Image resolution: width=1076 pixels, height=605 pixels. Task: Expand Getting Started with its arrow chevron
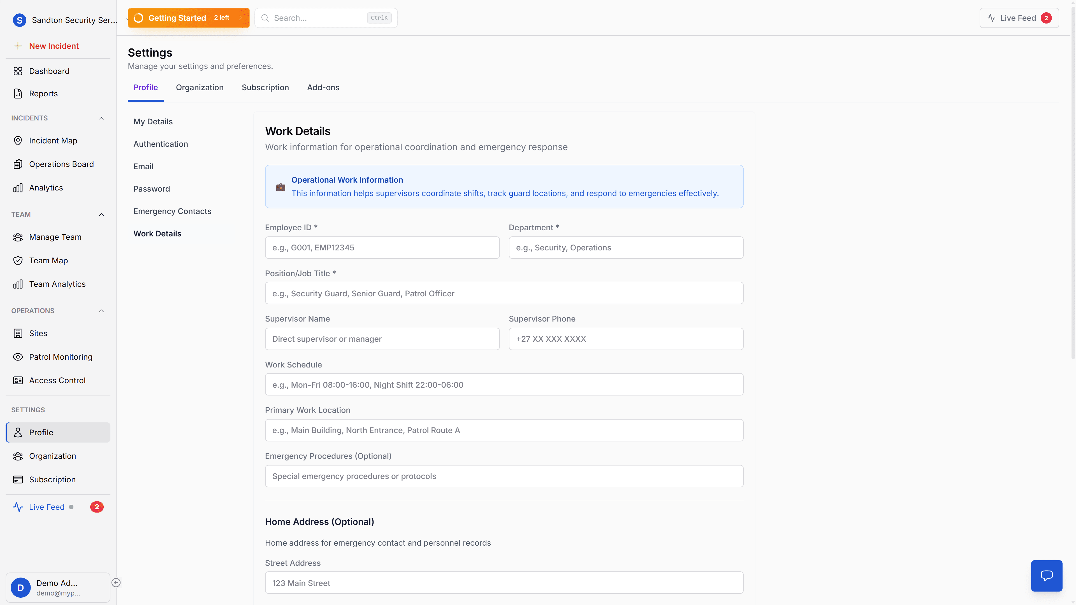[241, 18]
